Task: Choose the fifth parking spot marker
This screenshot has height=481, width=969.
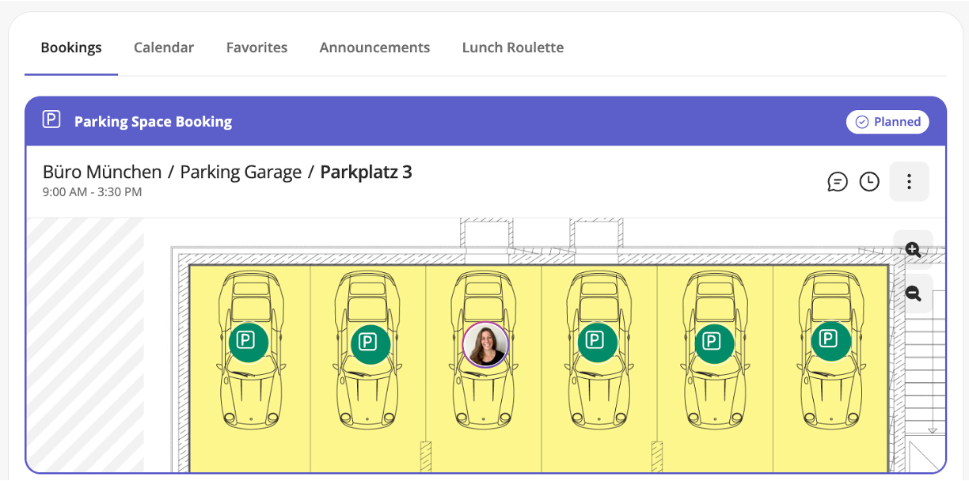Action: click(x=715, y=342)
